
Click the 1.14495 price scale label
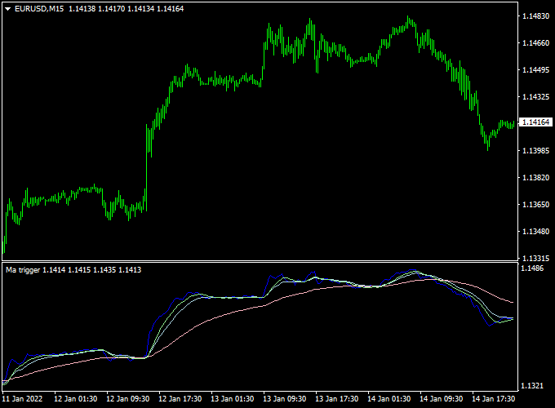tap(536, 70)
